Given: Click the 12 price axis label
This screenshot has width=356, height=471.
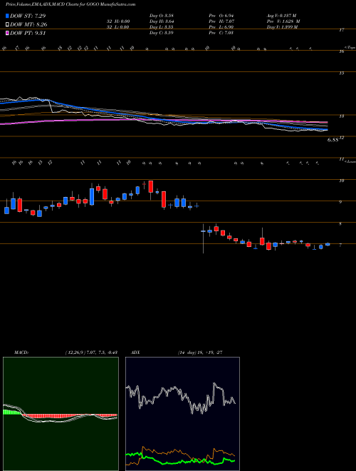Looking at the screenshot, I should 342,138.
